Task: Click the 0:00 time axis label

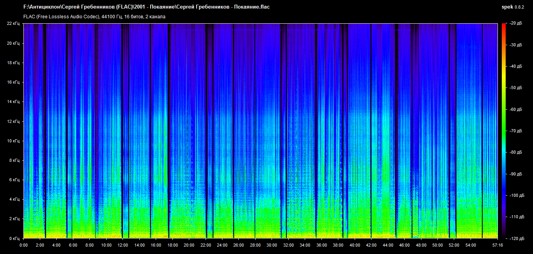Action: [x=23, y=245]
